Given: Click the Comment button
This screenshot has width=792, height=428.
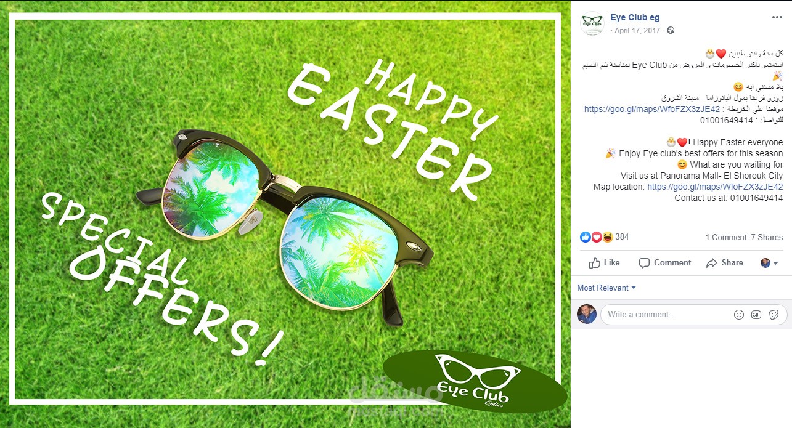Looking at the screenshot, I should pyautogui.click(x=665, y=263).
